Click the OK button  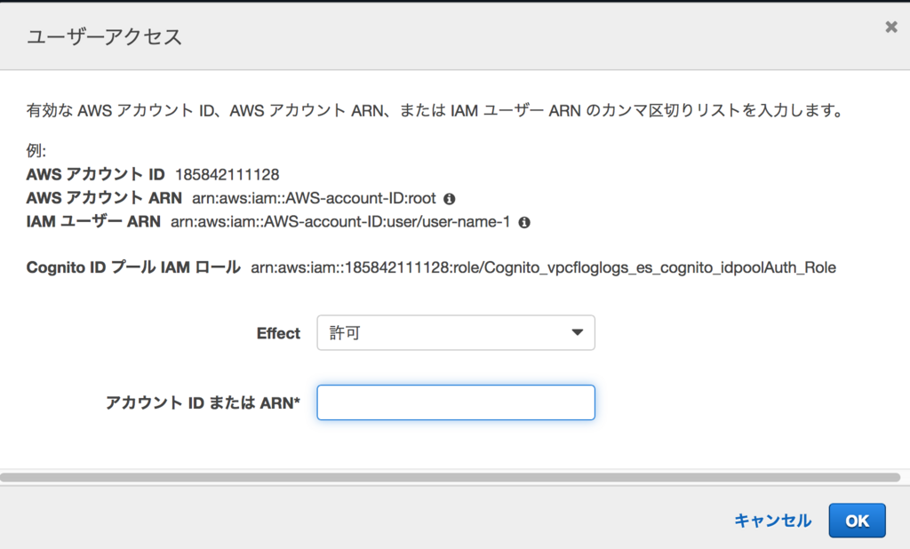point(857,521)
